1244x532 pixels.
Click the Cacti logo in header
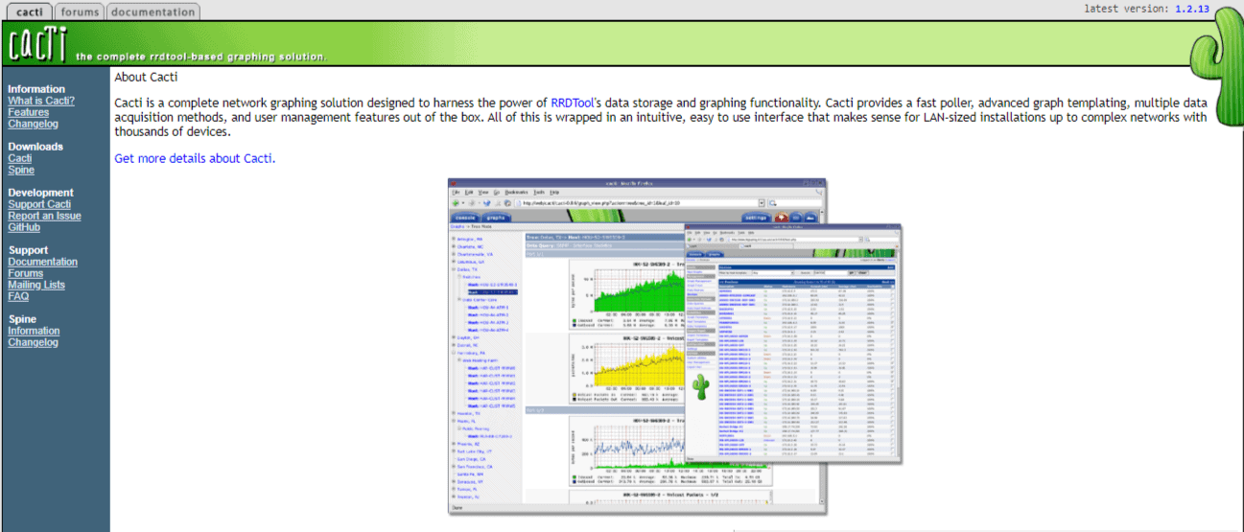click(x=37, y=43)
